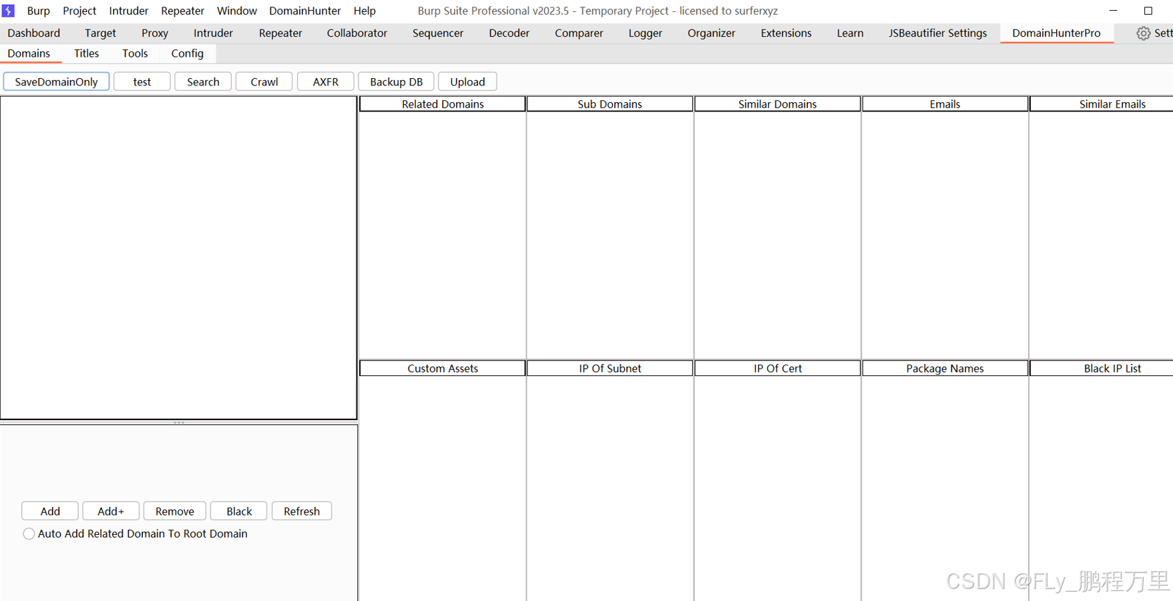The width and height of the screenshot is (1173, 601).
Task: Click the AXFR button
Action: 326,81
